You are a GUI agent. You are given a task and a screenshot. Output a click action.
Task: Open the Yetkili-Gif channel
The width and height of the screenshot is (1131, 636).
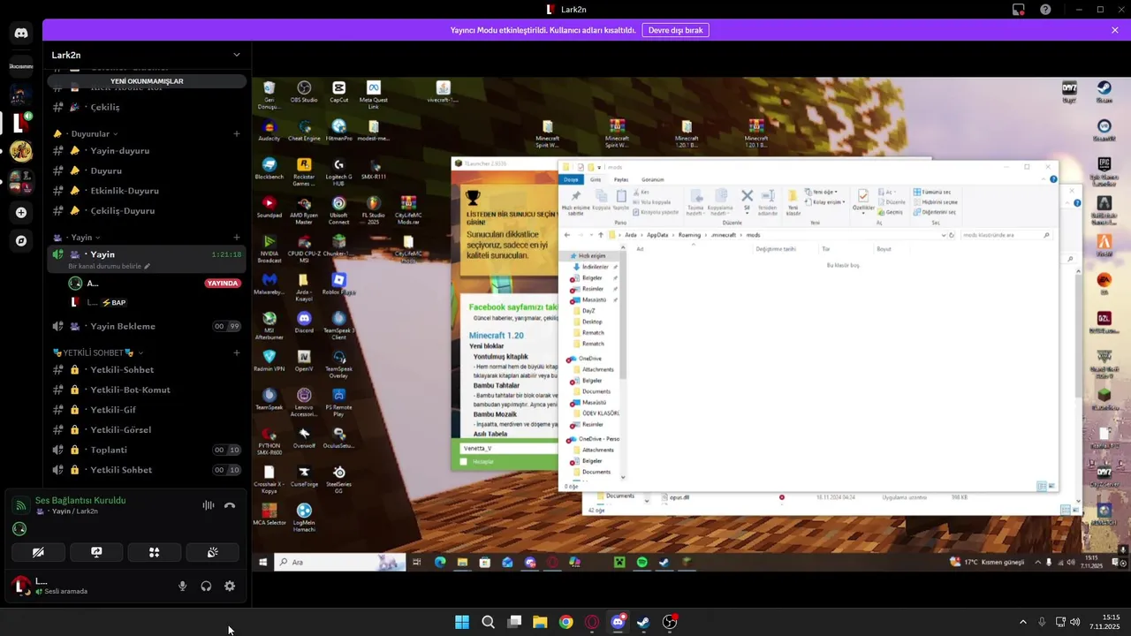pos(147,410)
